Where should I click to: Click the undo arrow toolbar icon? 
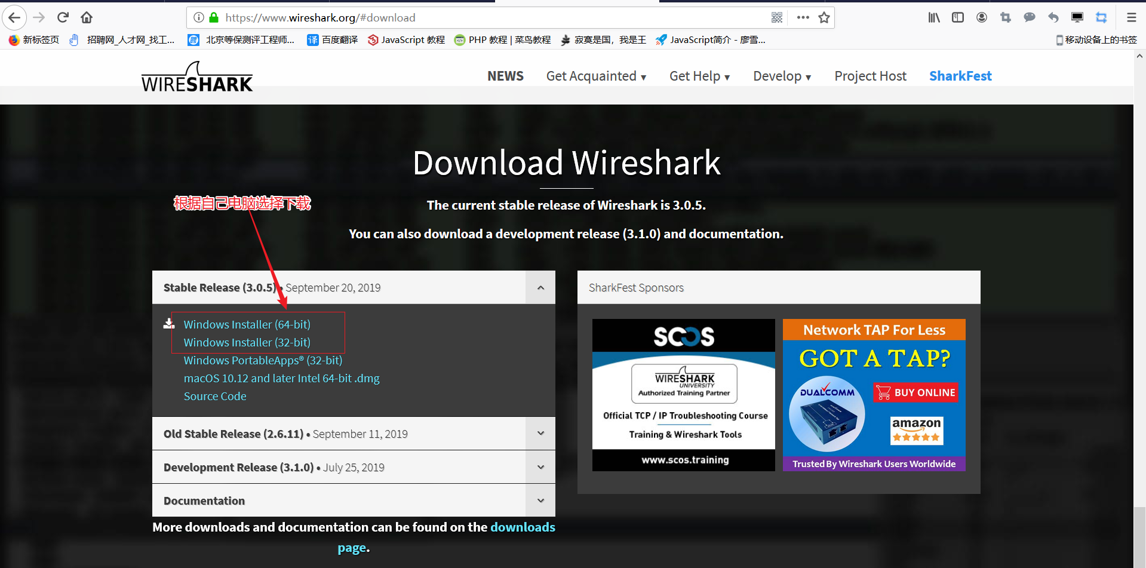pyautogui.click(x=1053, y=17)
